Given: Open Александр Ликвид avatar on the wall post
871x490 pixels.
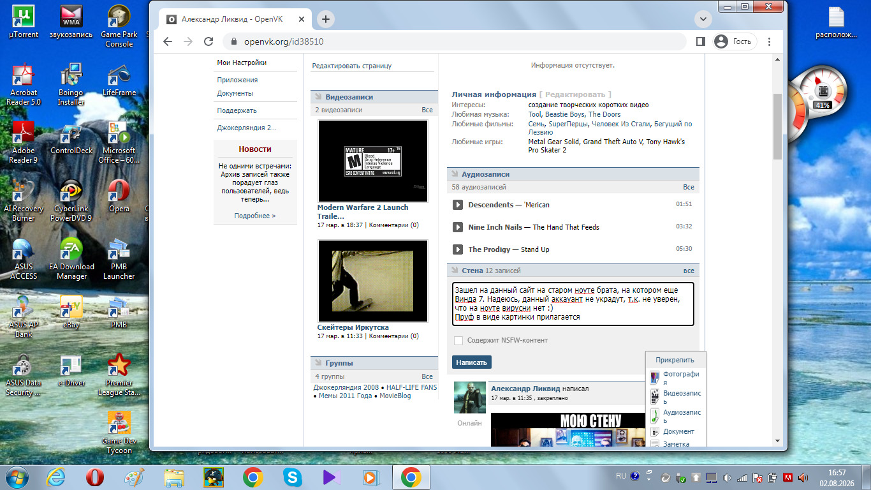Looking at the screenshot, I should tap(469, 397).
